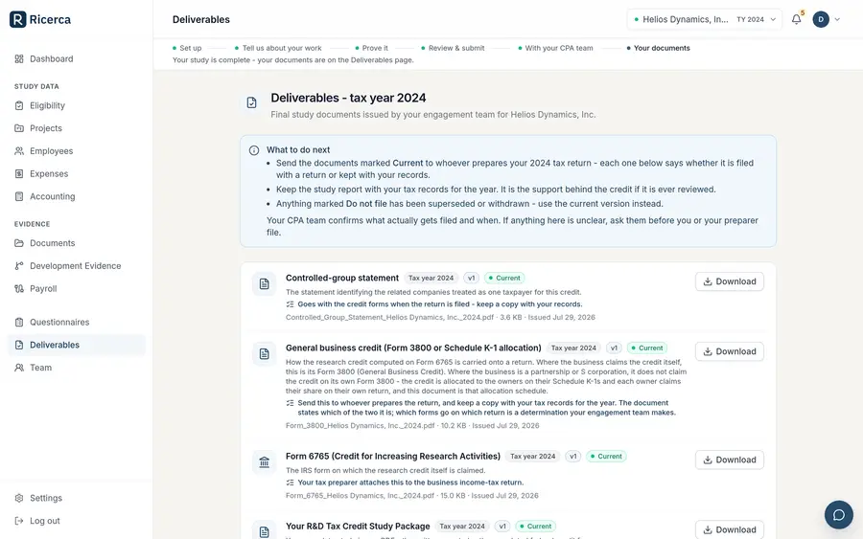The height and width of the screenshot is (539, 863).
Task: Click the Form 6765 bank building icon
Action: [265, 462]
